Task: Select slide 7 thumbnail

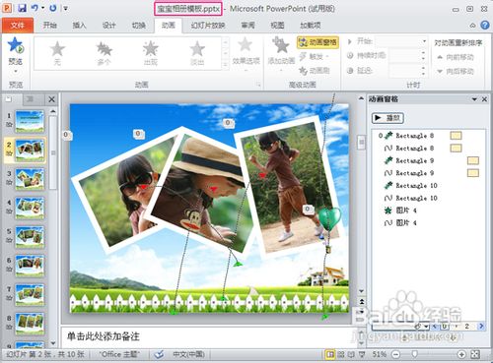Action: click(x=30, y=294)
